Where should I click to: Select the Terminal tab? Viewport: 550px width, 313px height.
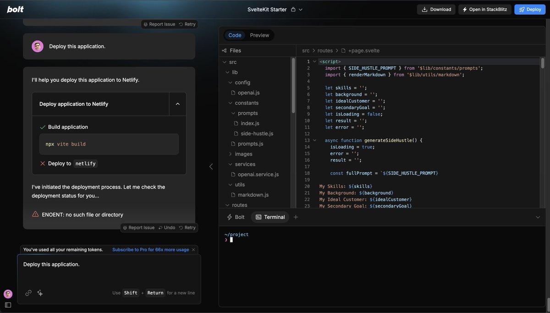point(270,217)
